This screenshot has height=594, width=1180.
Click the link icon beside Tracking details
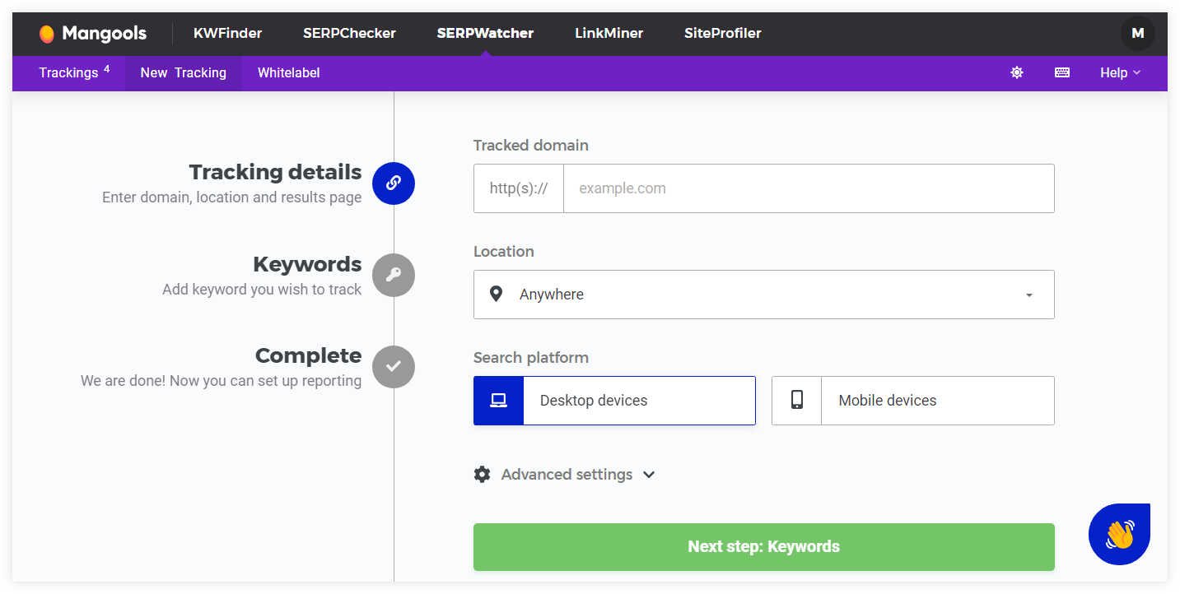coord(394,183)
